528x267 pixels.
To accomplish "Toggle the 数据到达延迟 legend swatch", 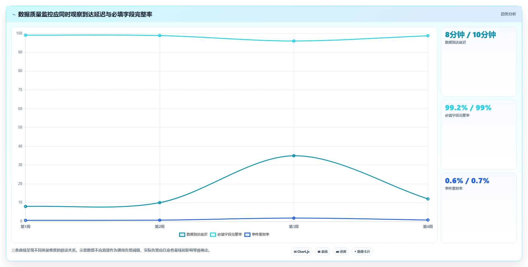I will (x=182, y=235).
